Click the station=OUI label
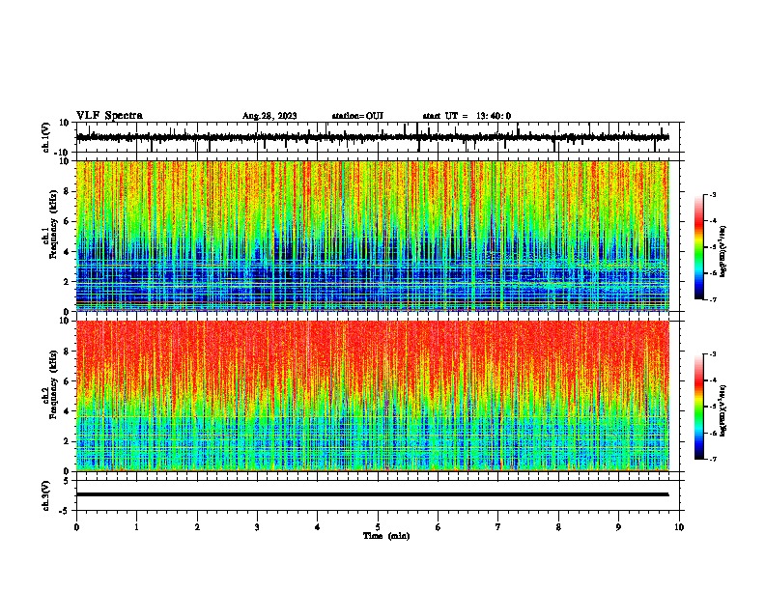 point(357,116)
